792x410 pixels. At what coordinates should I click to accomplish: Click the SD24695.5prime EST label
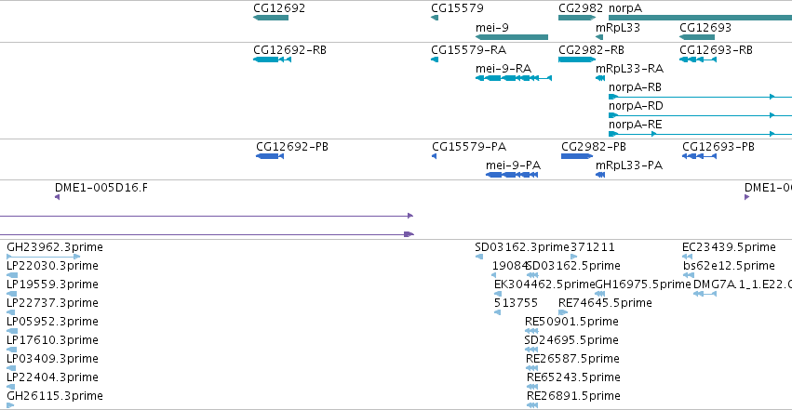tap(571, 340)
